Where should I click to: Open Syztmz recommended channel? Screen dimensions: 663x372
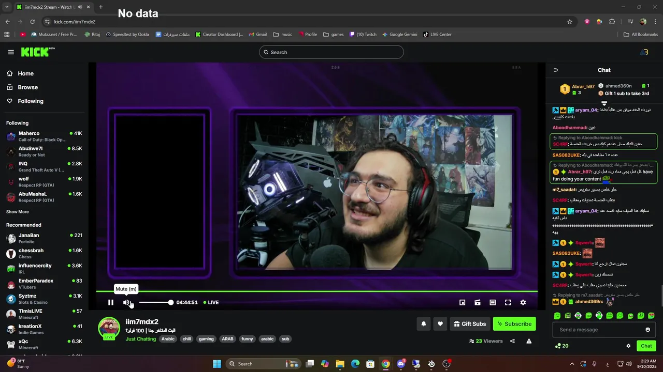point(44,299)
